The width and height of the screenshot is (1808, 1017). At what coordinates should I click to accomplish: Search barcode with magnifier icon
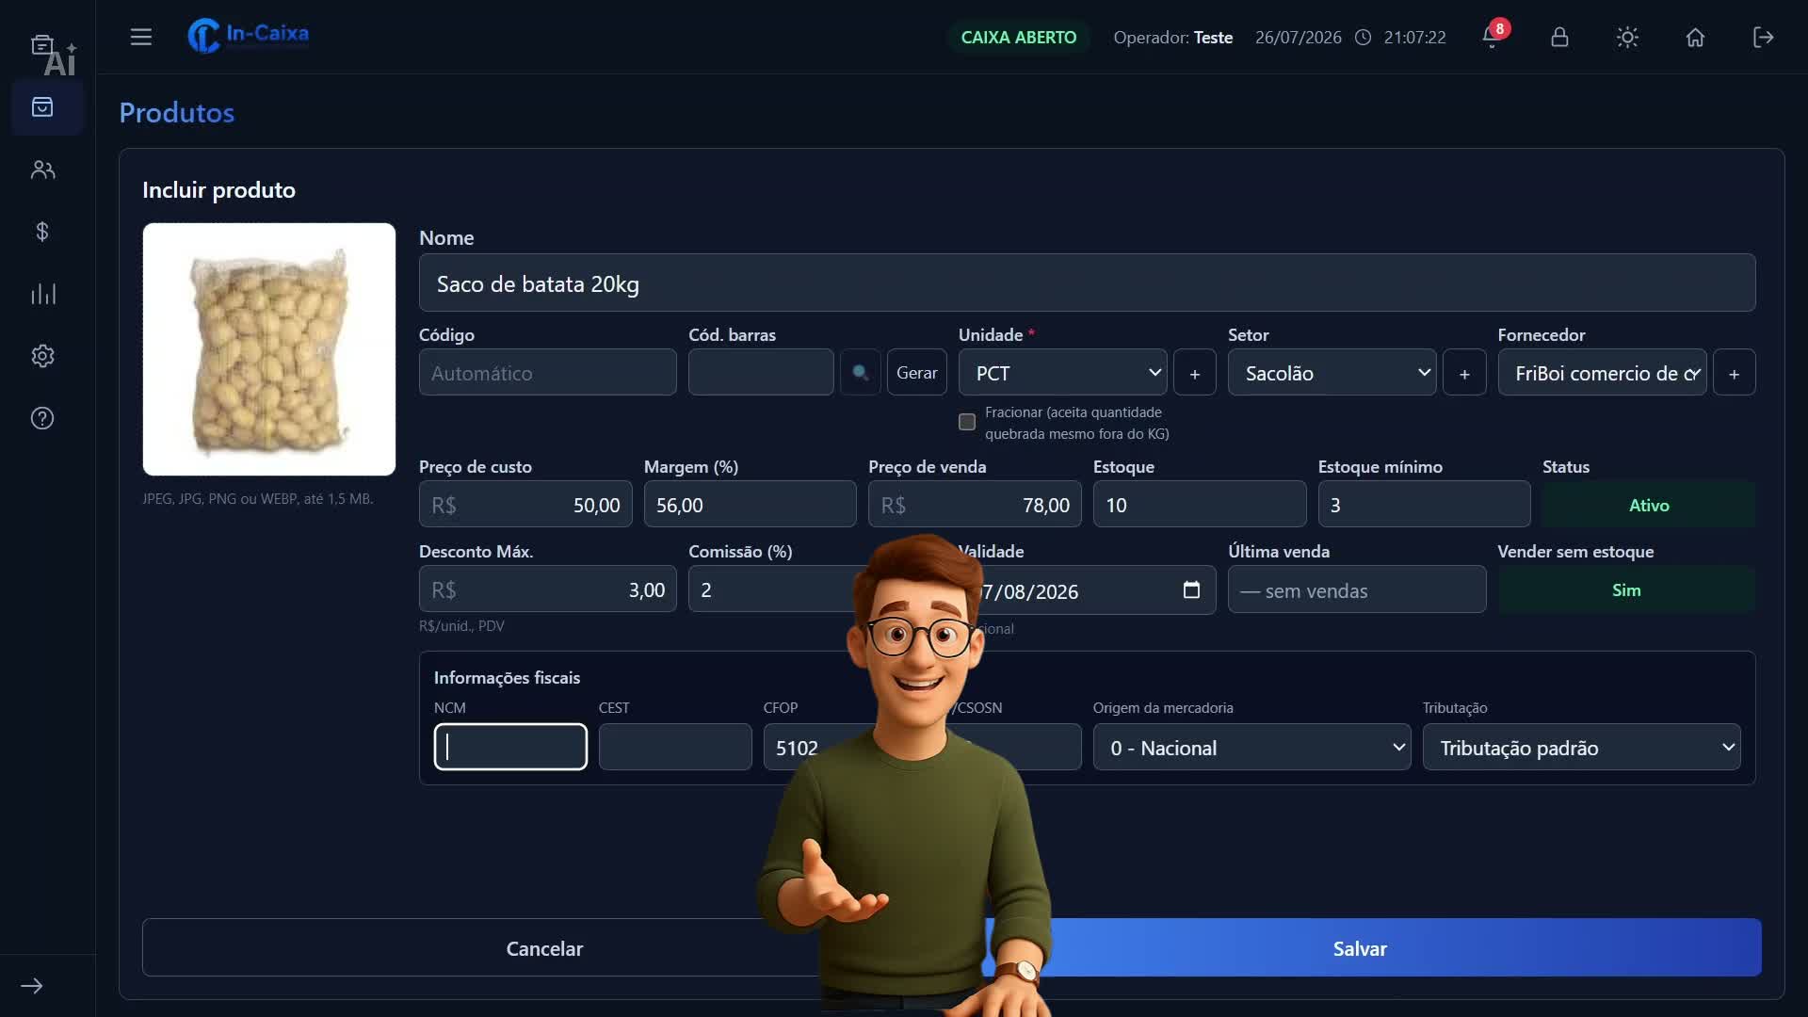(x=861, y=373)
